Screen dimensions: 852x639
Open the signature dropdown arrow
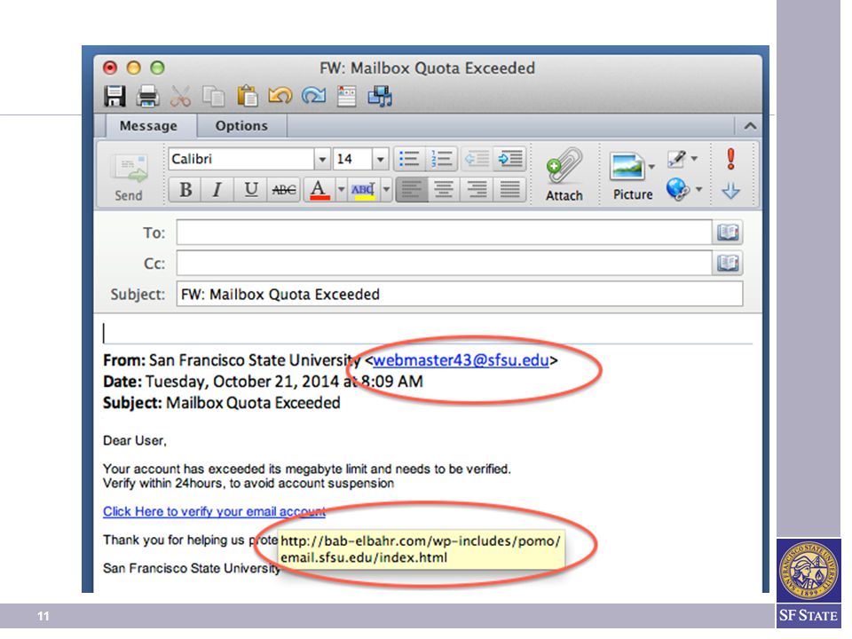click(x=694, y=159)
